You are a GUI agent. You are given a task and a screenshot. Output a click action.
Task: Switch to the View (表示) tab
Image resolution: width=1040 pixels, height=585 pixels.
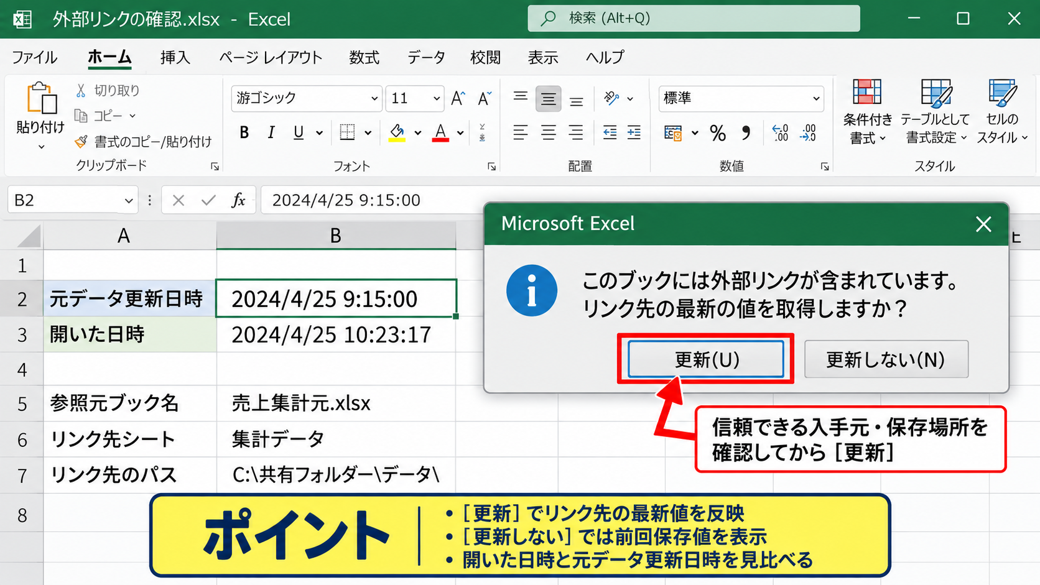543,57
